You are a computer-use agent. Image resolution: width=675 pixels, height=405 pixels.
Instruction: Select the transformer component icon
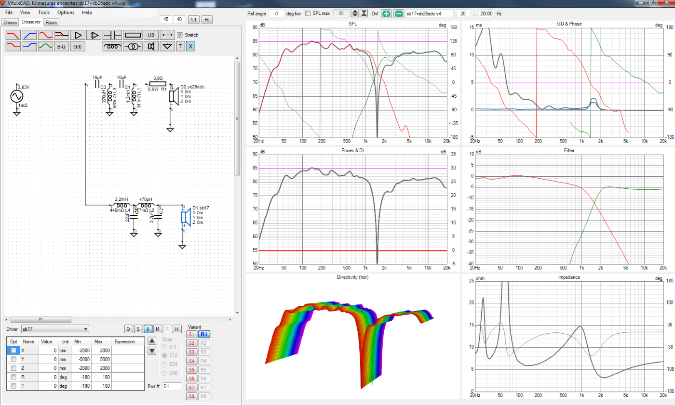click(x=132, y=46)
